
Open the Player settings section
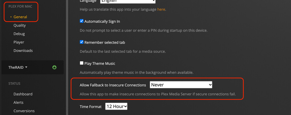click(x=19, y=42)
